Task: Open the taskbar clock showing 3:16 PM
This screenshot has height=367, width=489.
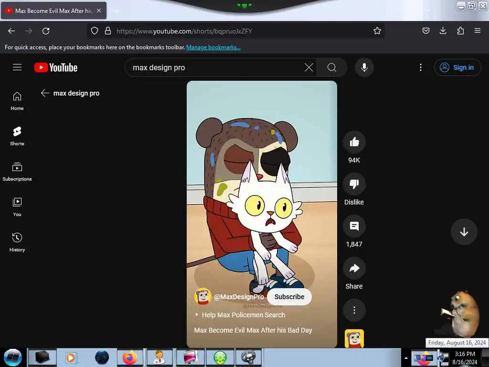Action: click(x=465, y=358)
